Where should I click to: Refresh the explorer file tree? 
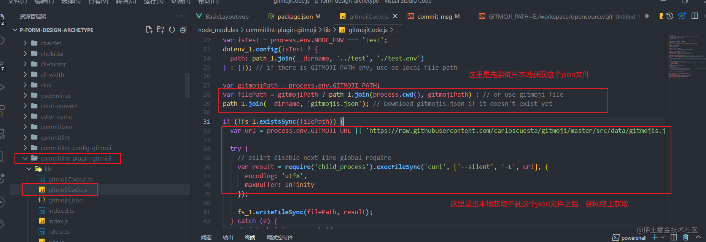click(x=172, y=30)
